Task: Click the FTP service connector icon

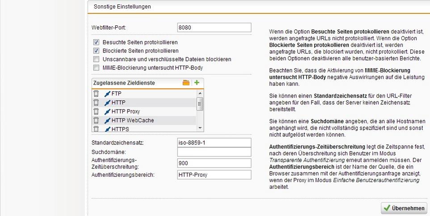Action: click(107, 93)
